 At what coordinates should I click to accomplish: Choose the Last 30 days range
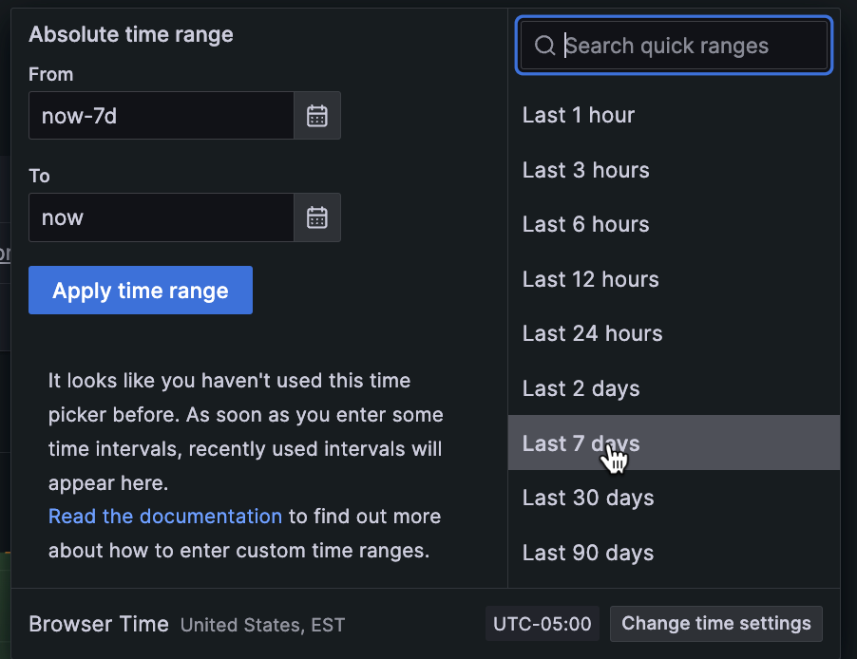(588, 498)
